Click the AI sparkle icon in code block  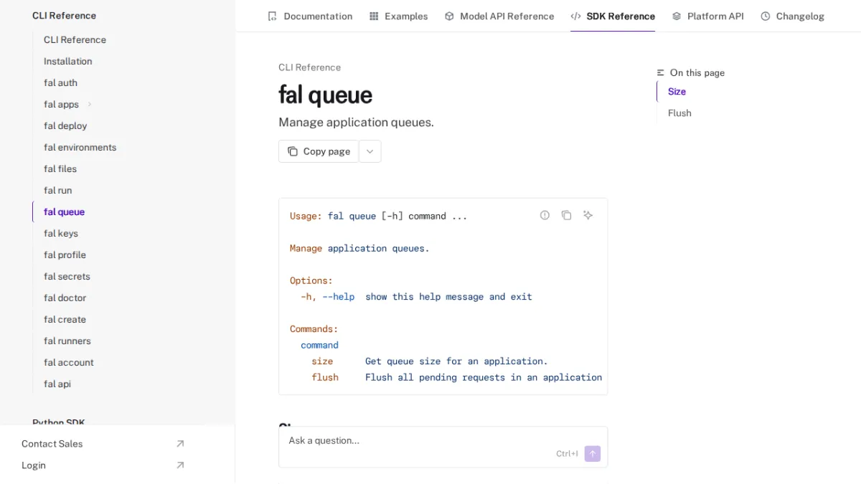click(x=588, y=215)
